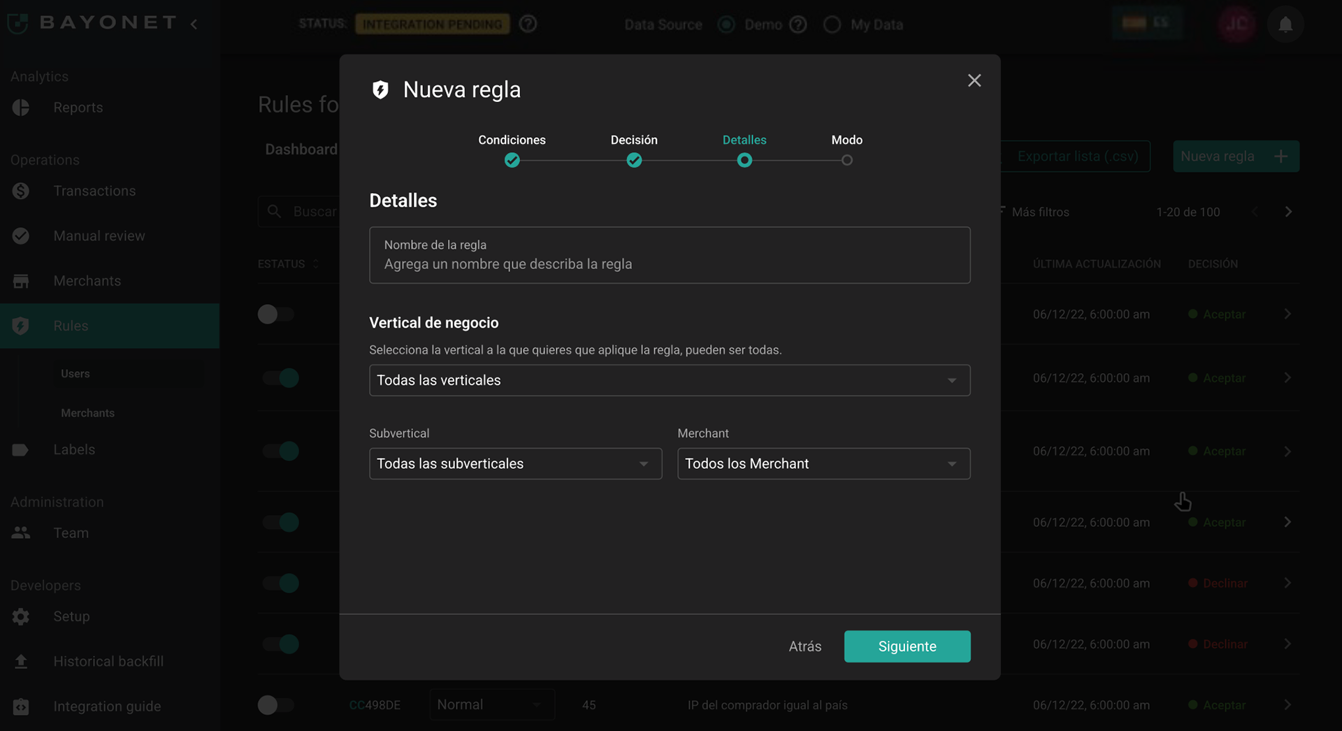Open the Users sub-item under Rules

[75, 374]
